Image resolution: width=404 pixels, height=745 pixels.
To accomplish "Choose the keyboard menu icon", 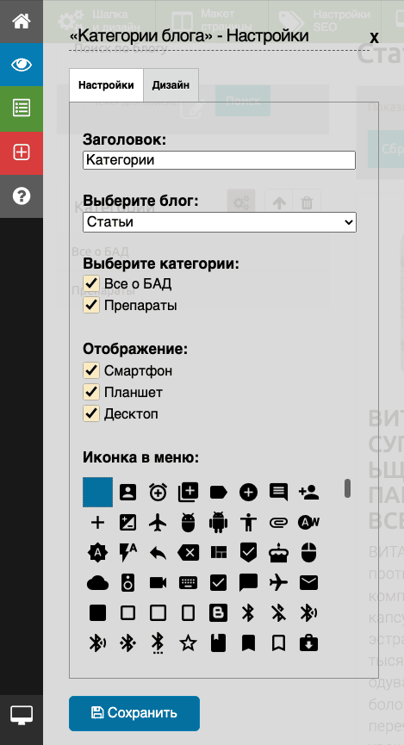I will pyautogui.click(x=188, y=583).
